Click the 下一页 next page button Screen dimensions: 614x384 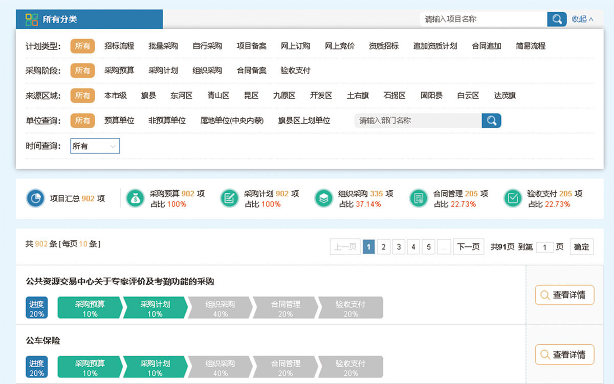[x=468, y=247]
